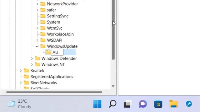Click the tree horizontal scrollbar thumb
Viewport: 200px width, 112px height.
tap(54, 92)
